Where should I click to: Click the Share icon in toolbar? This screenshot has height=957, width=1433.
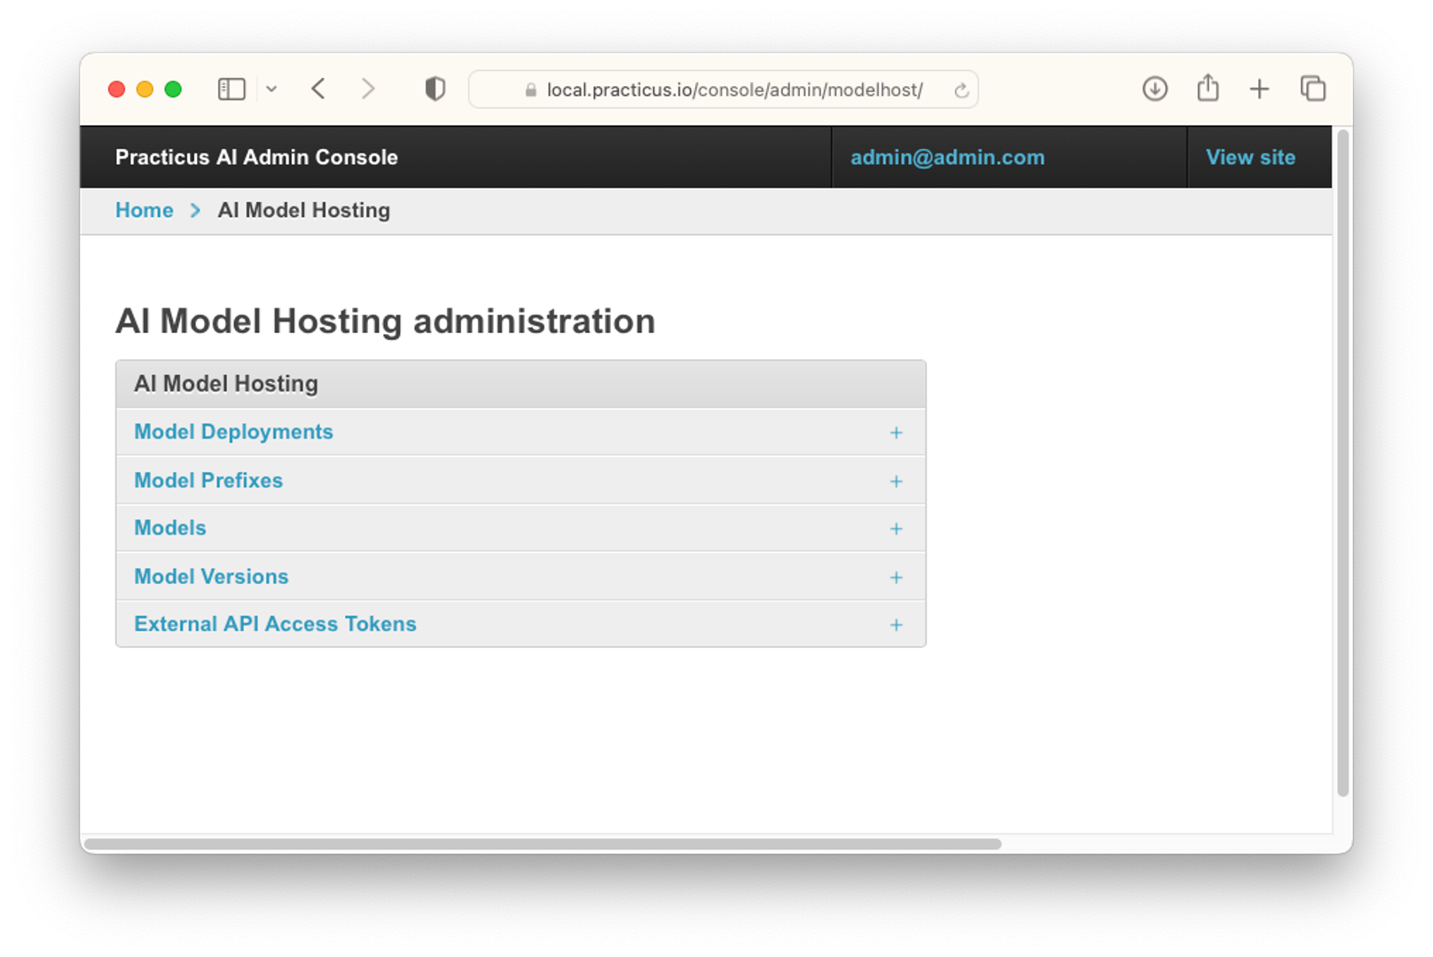pyautogui.click(x=1208, y=89)
